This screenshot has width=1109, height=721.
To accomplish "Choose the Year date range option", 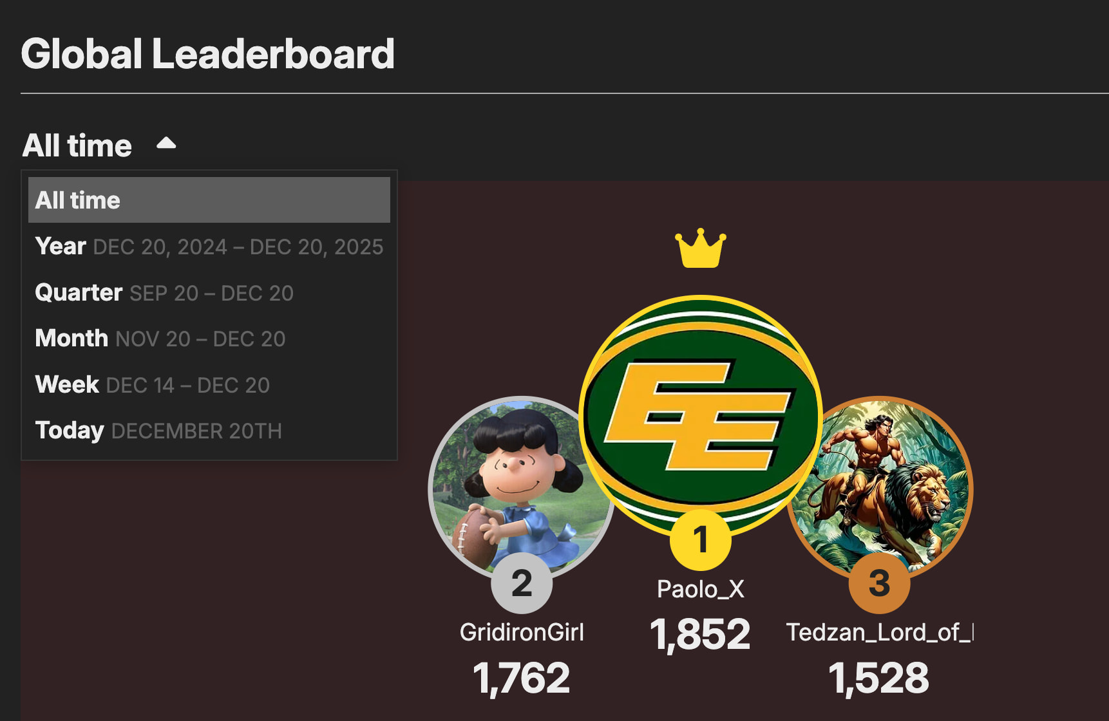I will point(209,247).
